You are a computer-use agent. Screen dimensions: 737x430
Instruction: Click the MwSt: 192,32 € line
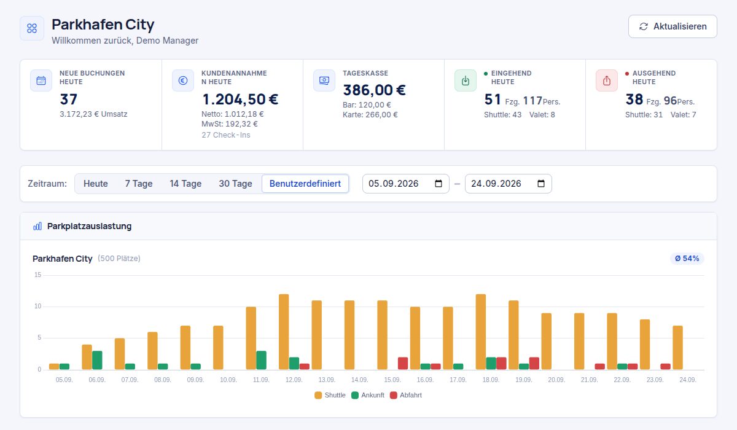[230, 124]
